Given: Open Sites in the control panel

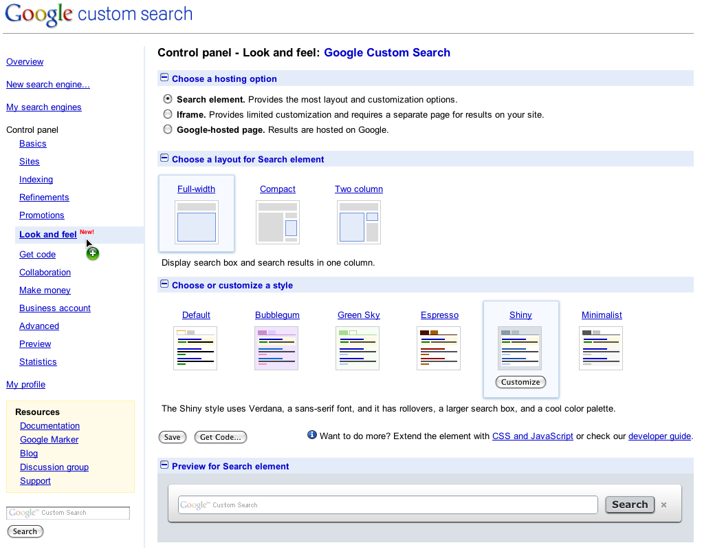Looking at the screenshot, I should [x=29, y=162].
